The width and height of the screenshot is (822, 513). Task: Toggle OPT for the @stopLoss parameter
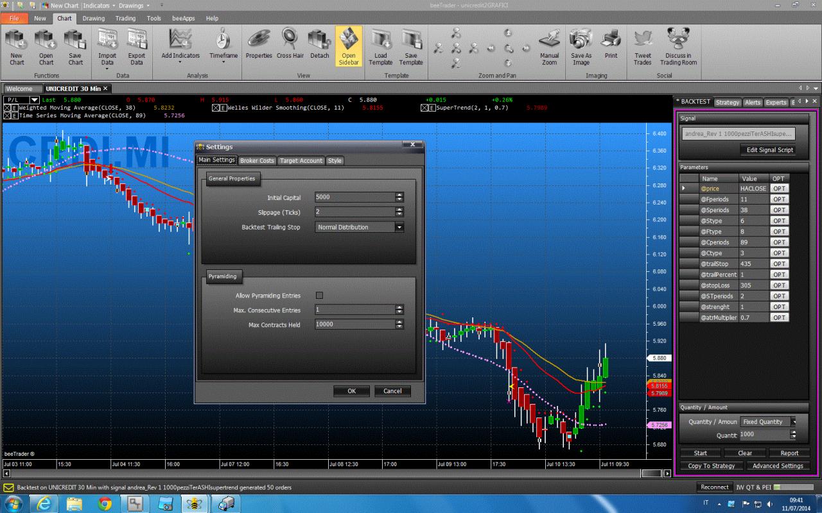tap(779, 285)
